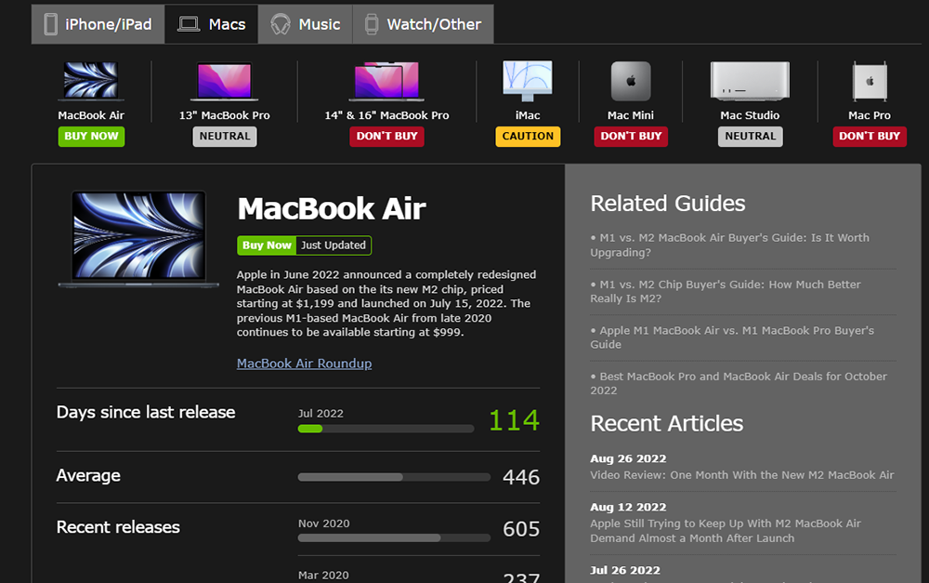Click the Mac Pro label text
929x583 pixels.
coord(870,115)
